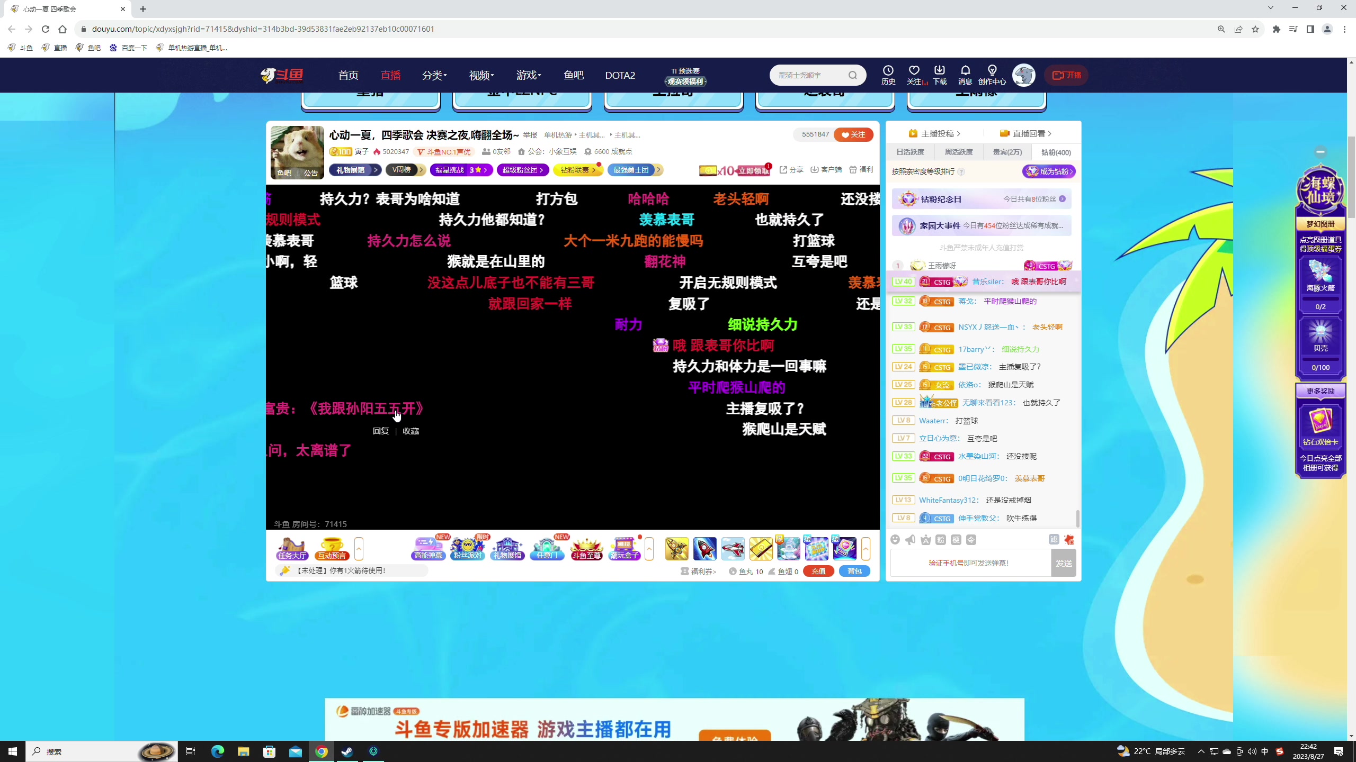Open the 分类 category dropdown
This screenshot has height=762, width=1356.
(434, 75)
